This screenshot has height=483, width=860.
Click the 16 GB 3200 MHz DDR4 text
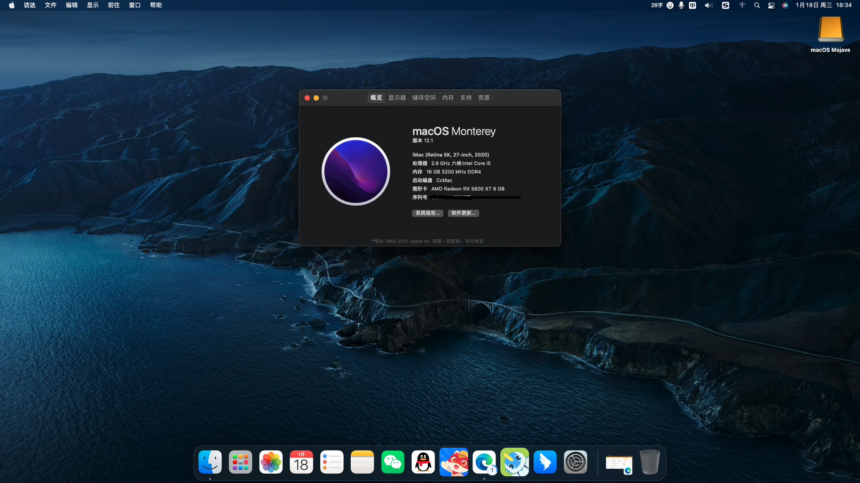pos(454,172)
